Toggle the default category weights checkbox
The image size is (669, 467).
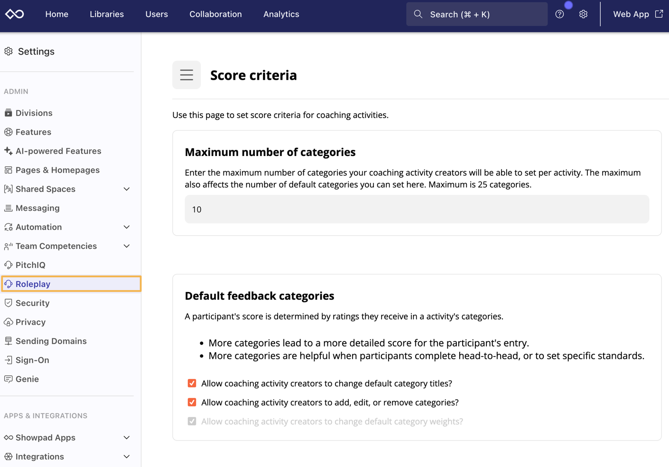[192, 421]
